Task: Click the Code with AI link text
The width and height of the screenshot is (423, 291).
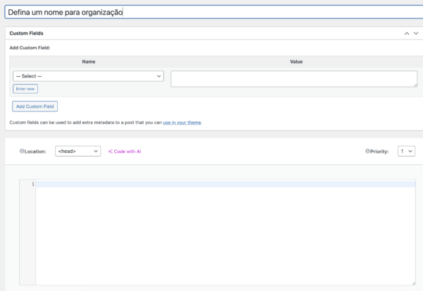Action: 129,151
